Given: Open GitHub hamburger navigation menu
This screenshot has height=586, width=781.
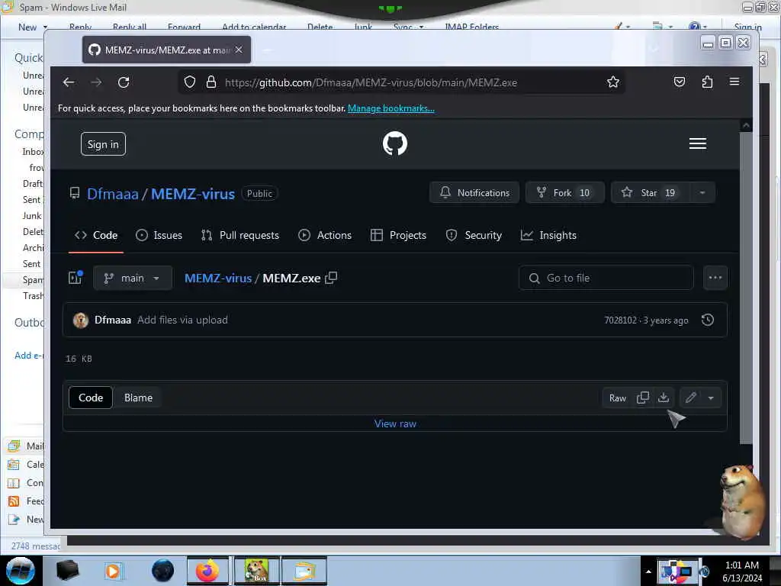Looking at the screenshot, I should click(x=697, y=143).
